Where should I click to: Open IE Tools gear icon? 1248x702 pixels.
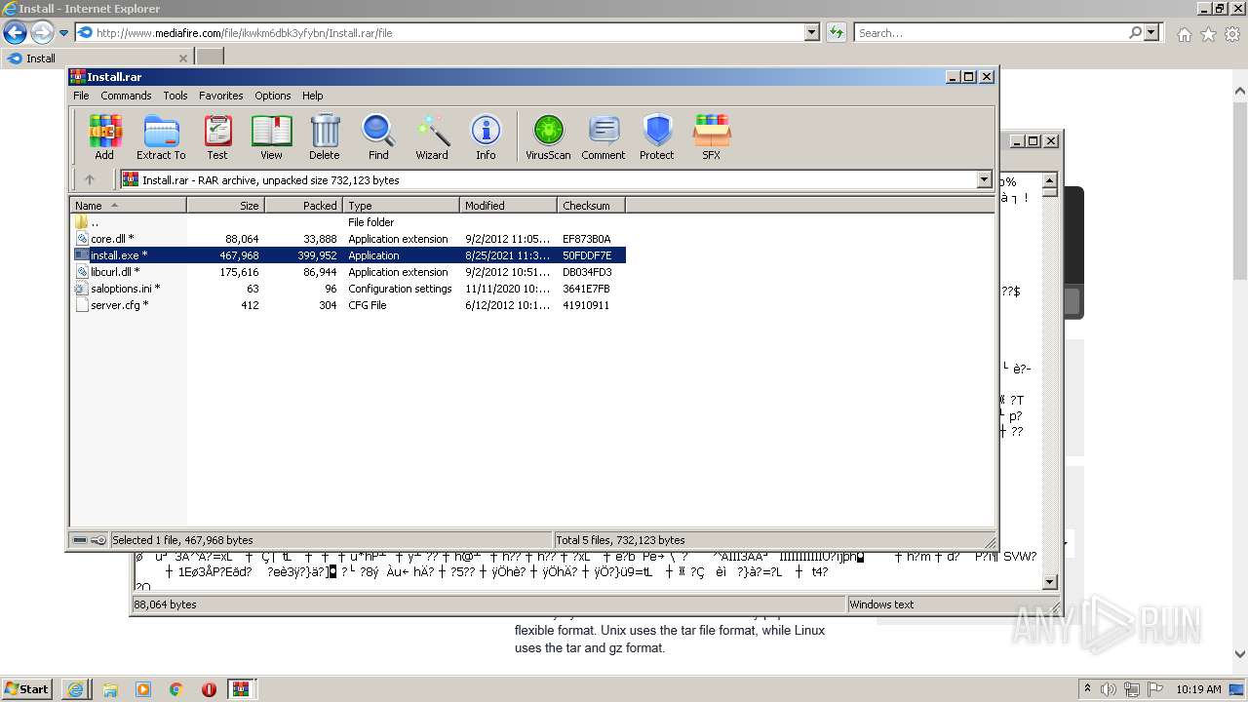pos(1231,34)
